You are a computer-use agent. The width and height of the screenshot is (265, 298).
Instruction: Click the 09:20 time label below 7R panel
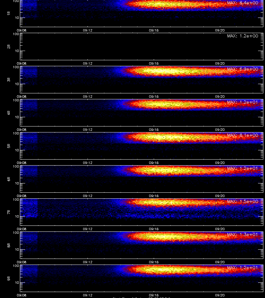click(220, 229)
